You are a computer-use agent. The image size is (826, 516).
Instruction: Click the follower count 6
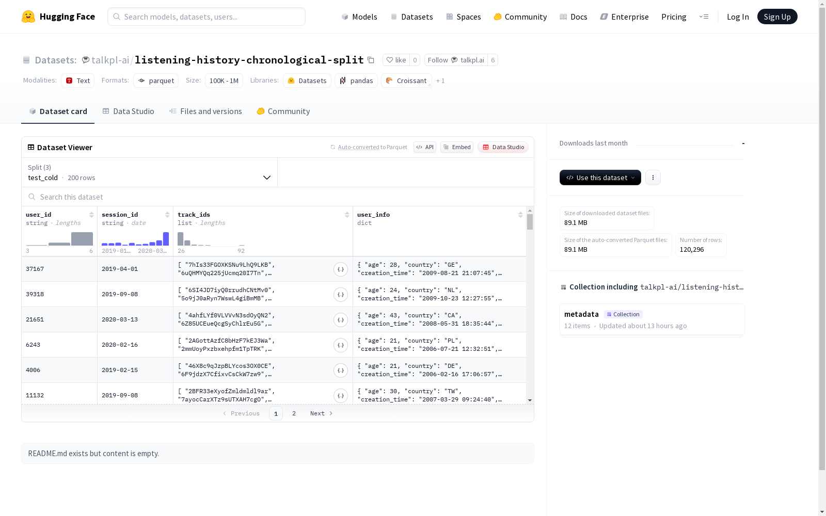(493, 60)
